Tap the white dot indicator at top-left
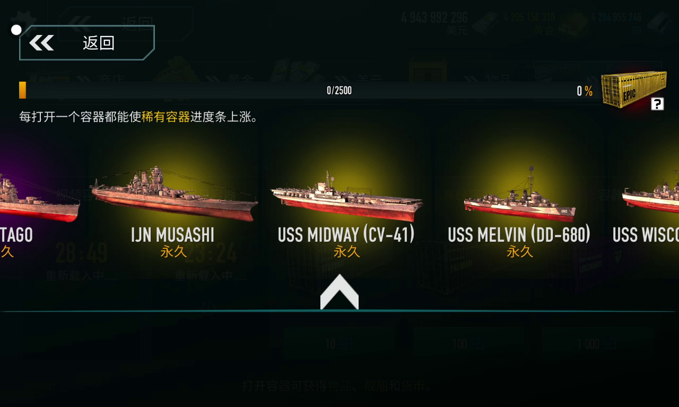Screen dimensions: 679x407 [x=16, y=30]
